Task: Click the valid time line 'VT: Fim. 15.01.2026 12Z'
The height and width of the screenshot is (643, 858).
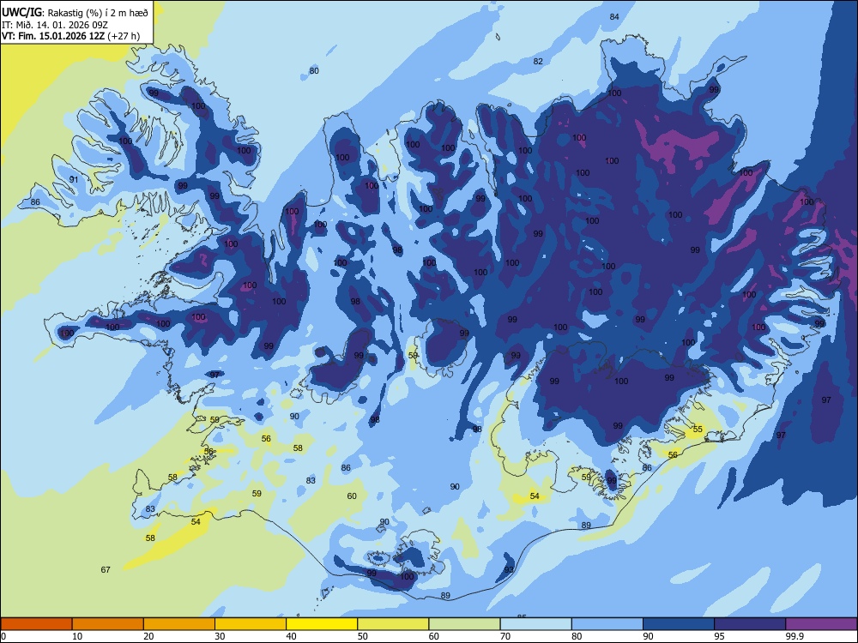Action: (53, 36)
